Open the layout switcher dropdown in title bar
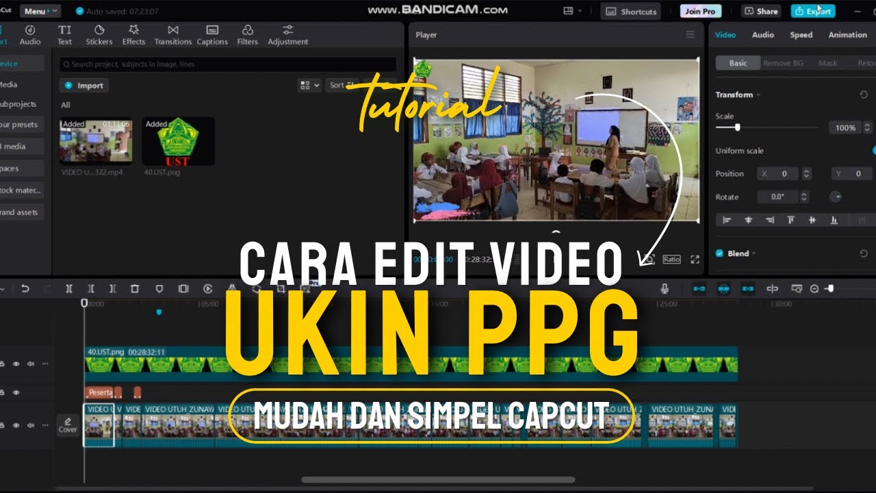The width and height of the screenshot is (876, 493). coord(571,11)
